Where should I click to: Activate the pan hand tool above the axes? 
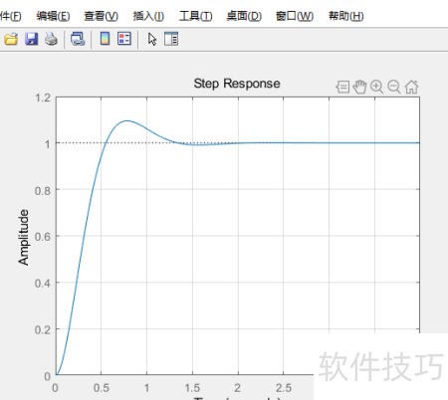click(359, 87)
